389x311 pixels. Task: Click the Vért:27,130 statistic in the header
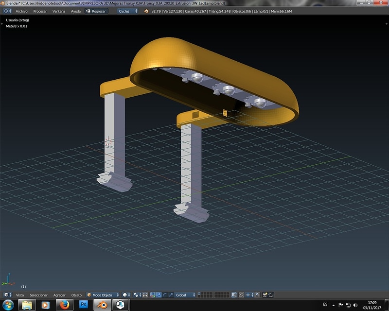point(173,11)
